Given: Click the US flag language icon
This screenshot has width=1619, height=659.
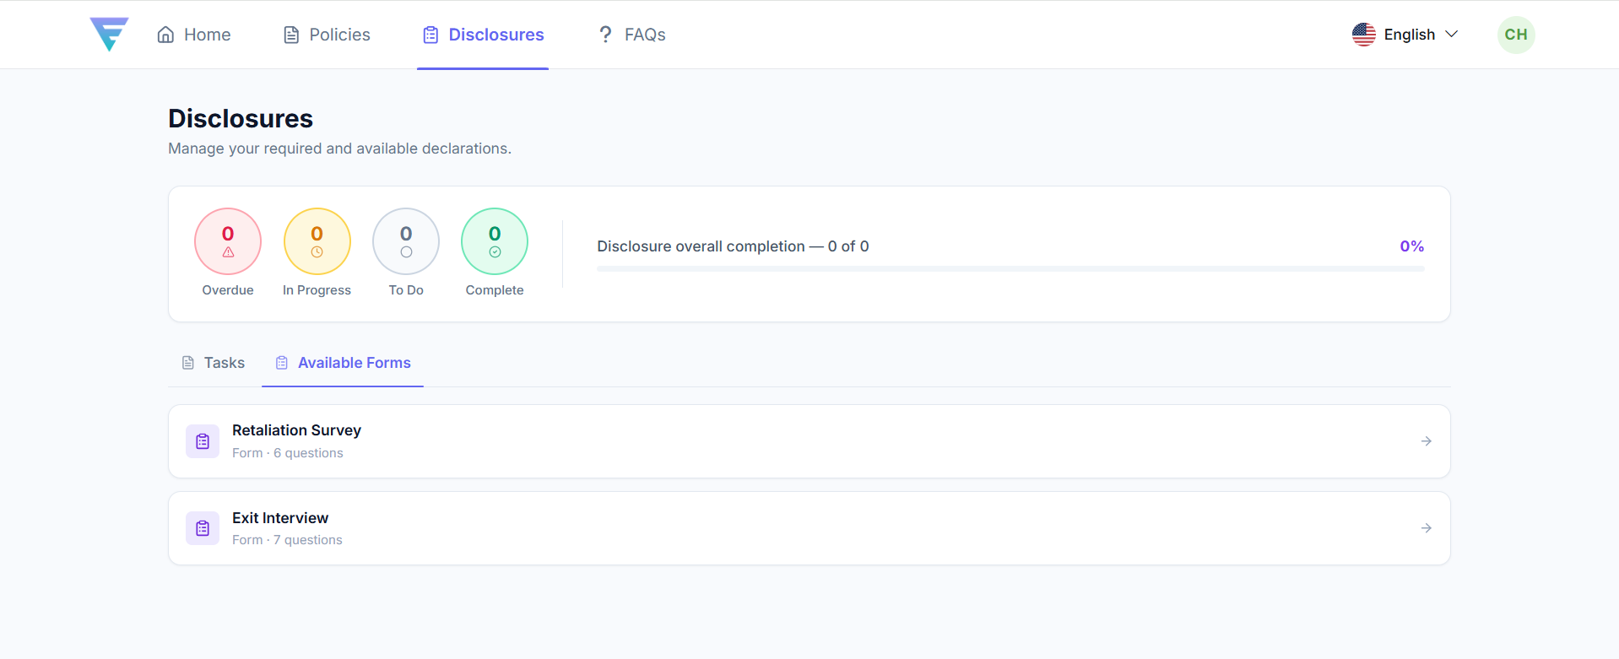Looking at the screenshot, I should [1364, 35].
